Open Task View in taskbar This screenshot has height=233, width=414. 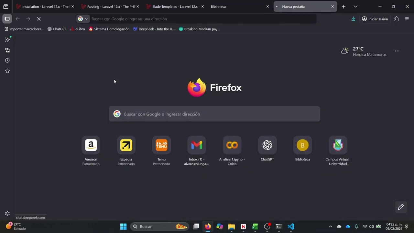pyautogui.click(x=196, y=227)
